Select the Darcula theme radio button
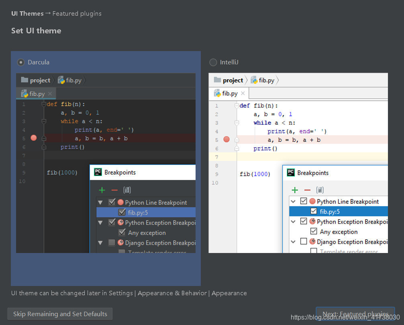404x325 pixels. pos(20,62)
